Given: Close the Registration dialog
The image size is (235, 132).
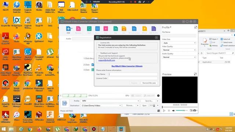Looking at the screenshot, I should [x=156, y=37].
